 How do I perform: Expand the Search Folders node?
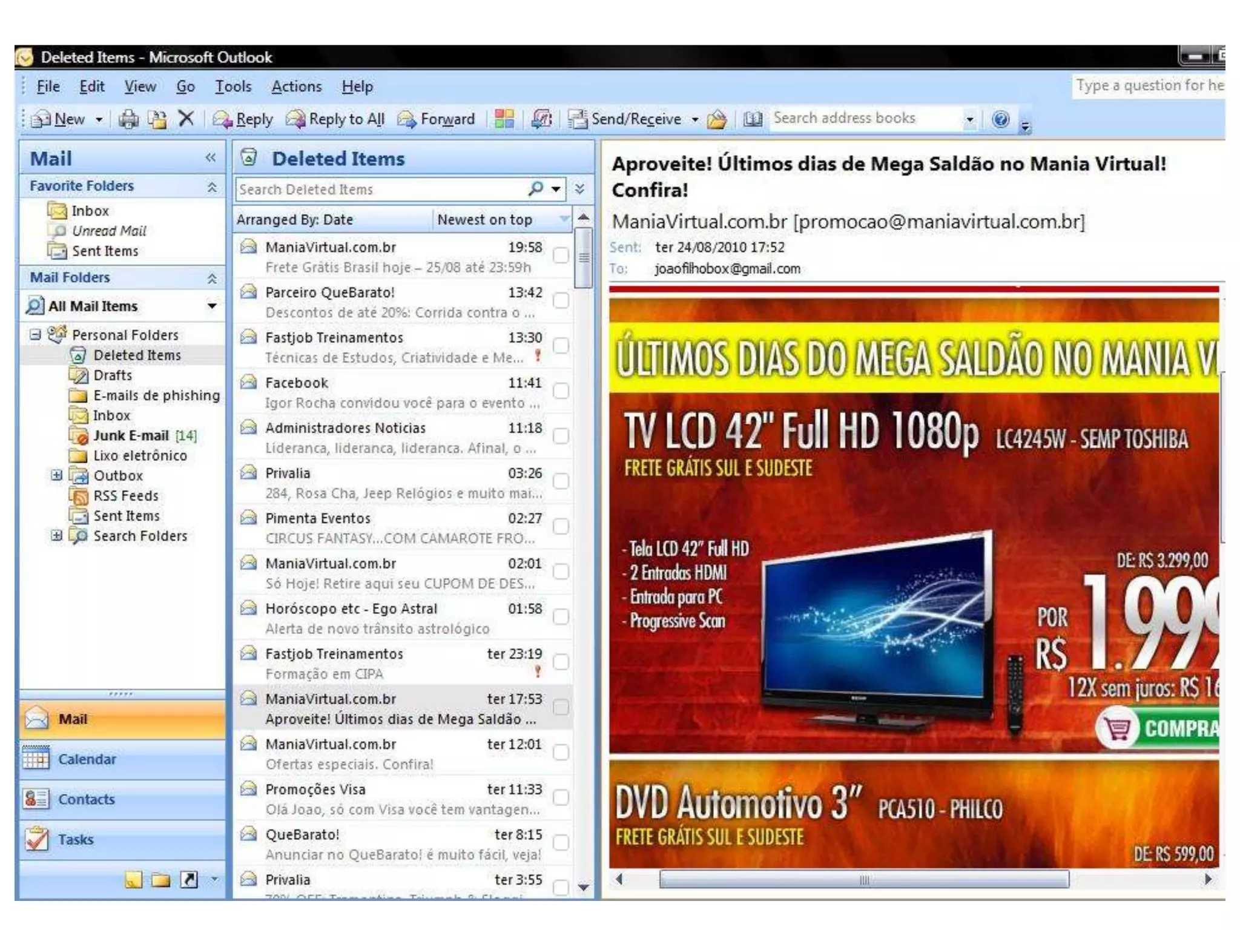[56, 535]
